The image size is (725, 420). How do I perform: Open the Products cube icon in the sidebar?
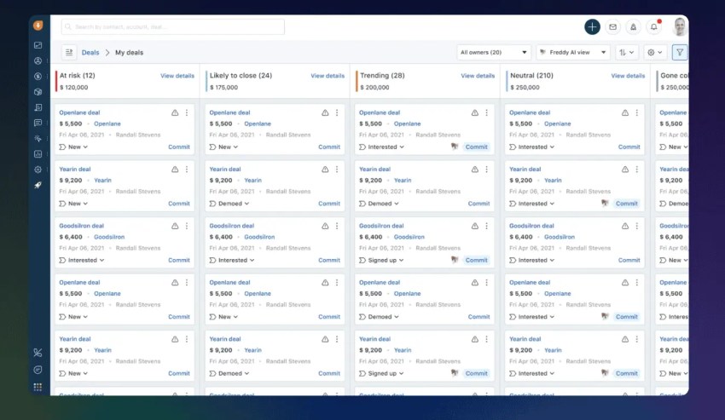coord(38,92)
